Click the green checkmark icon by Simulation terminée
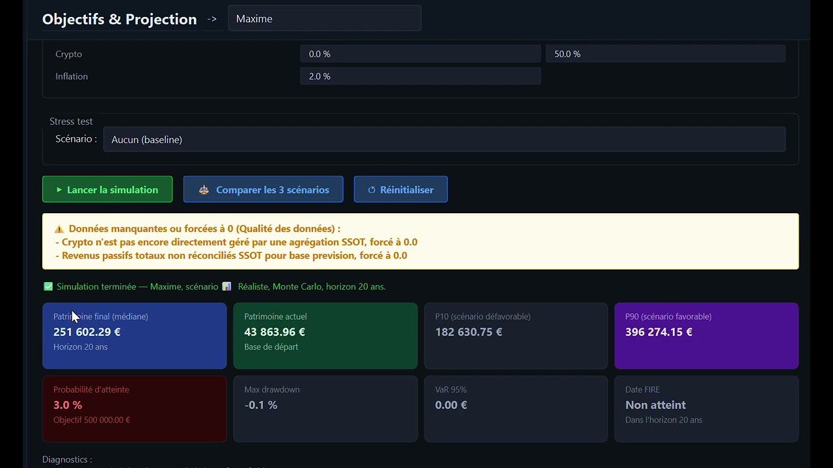Viewport: 833px width, 468px height. coord(48,287)
